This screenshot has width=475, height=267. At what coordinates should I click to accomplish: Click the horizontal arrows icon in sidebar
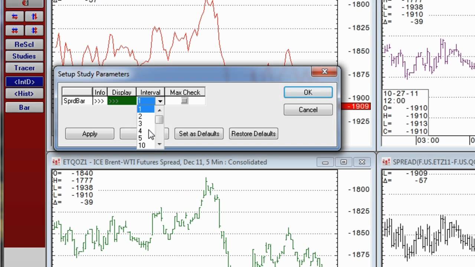[15, 16]
